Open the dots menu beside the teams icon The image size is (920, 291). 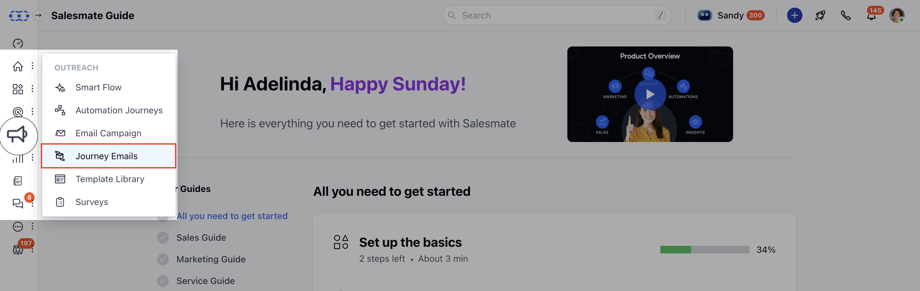[x=33, y=249]
